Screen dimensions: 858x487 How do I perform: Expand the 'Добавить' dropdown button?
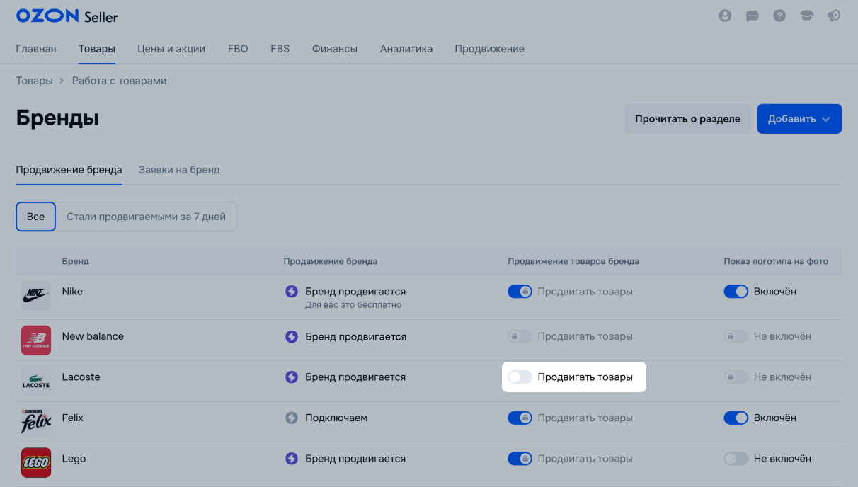(x=799, y=119)
